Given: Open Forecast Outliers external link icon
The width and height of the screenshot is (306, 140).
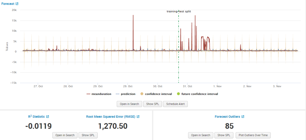Looking at the screenshot, I should pos(243,117).
